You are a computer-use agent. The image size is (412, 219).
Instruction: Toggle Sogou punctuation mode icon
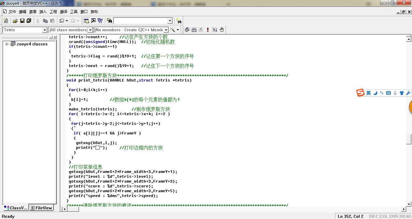(x=382, y=93)
